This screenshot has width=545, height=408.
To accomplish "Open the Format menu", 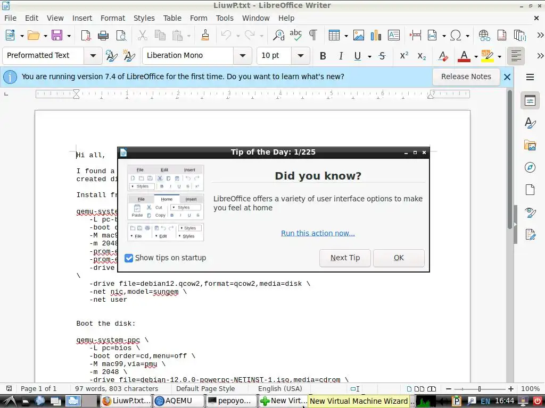I will pos(113,18).
